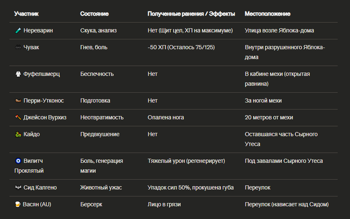Click the test tube emoji beside Нереварин
The image size is (350, 219).
pos(18,30)
